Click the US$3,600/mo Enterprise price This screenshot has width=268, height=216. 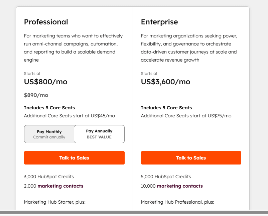pyautogui.click(x=165, y=82)
